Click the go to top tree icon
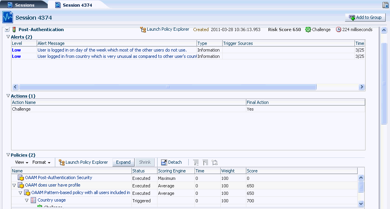 click(205, 163)
